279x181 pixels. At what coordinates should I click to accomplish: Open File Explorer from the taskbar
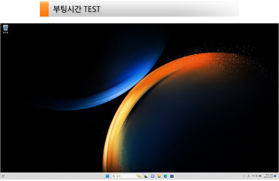pos(159,176)
